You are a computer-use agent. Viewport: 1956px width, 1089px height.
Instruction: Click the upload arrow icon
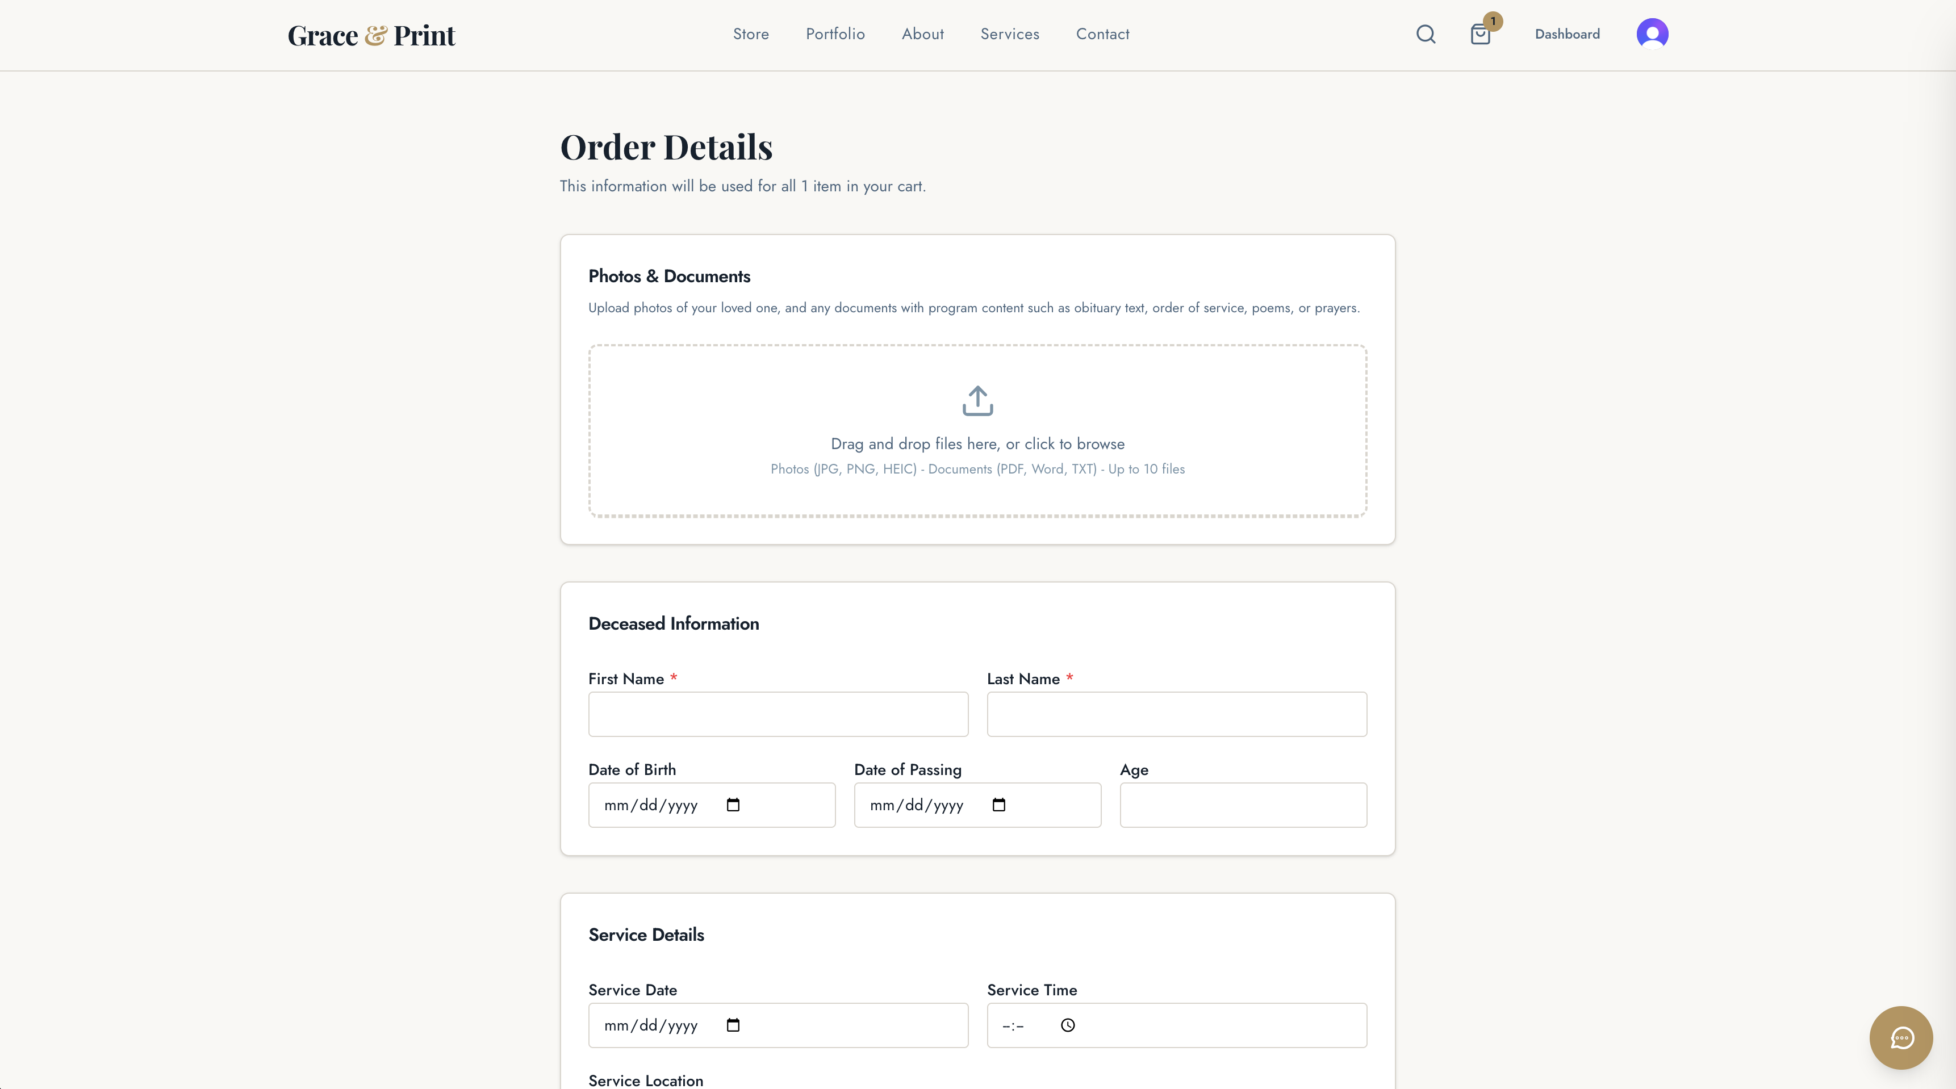click(x=977, y=401)
